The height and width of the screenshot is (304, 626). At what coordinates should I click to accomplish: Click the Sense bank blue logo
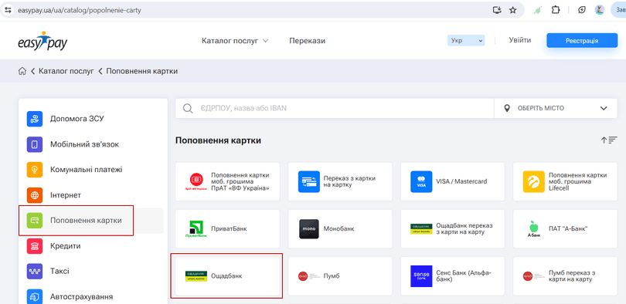click(x=422, y=276)
